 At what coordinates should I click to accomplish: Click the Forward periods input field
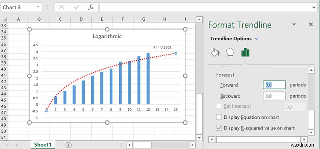click(274, 85)
